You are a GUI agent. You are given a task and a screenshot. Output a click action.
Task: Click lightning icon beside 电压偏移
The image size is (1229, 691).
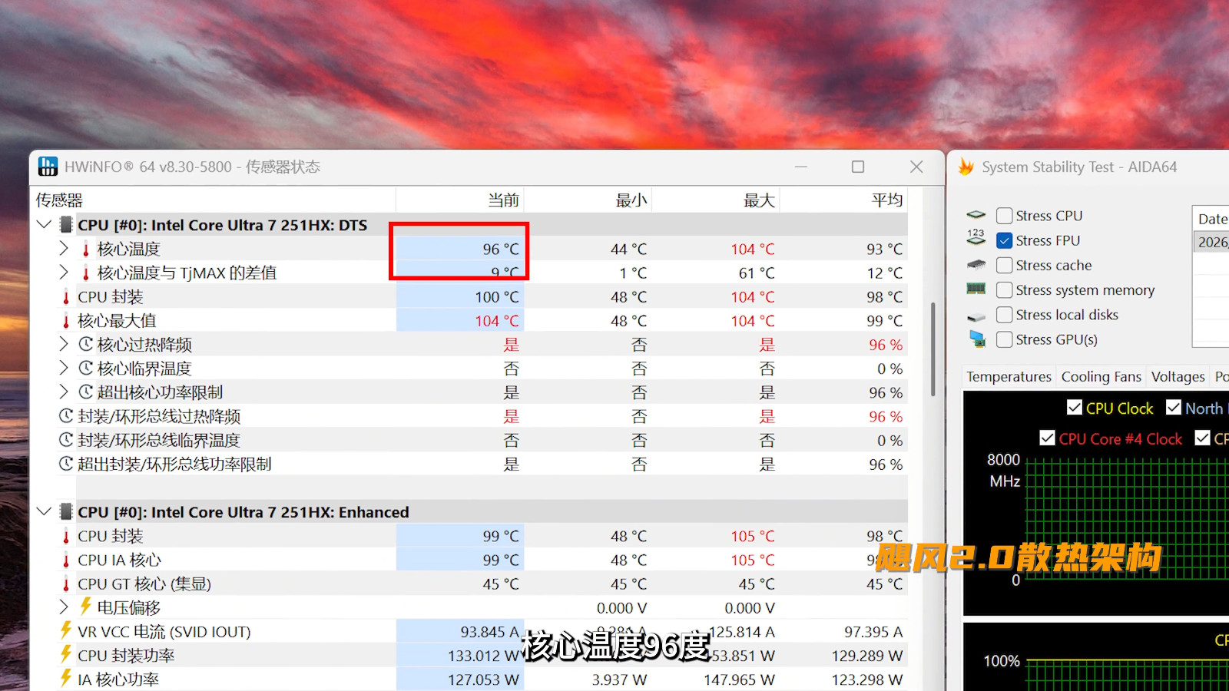pyautogui.click(x=86, y=607)
